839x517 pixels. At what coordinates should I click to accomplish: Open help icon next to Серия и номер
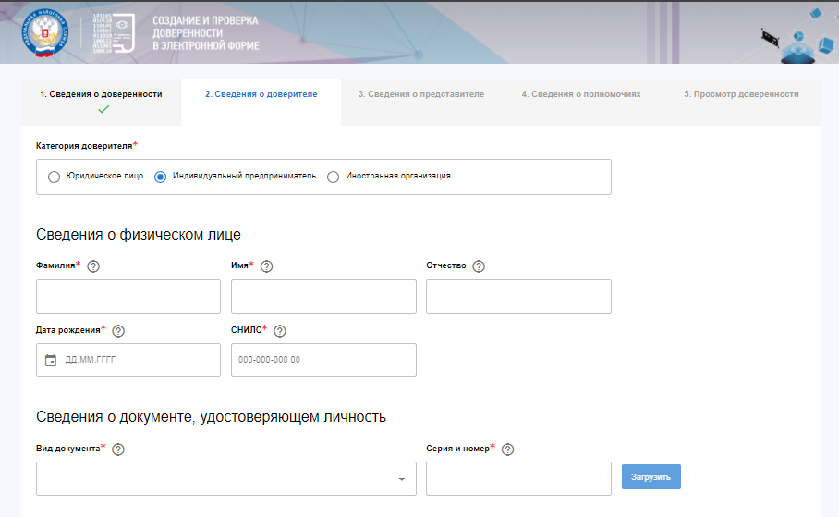pos(508,449)
